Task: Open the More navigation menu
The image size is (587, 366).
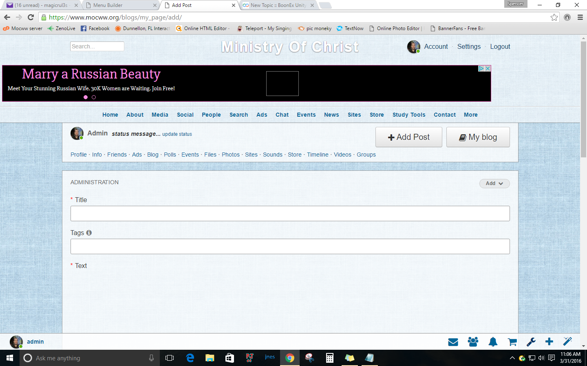Action: click(470, 115)
